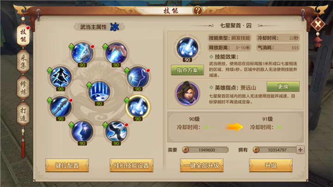Image resolution: width=333 pixels, height=187 pixels.
Task: Open the question mark help icon
Action: click(197, 10)
